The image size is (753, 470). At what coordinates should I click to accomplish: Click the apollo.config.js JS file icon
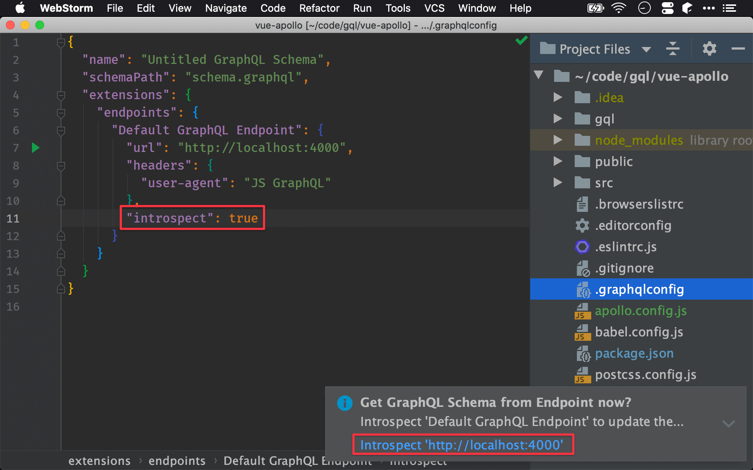pyautogui.click(x=582, y=311)
